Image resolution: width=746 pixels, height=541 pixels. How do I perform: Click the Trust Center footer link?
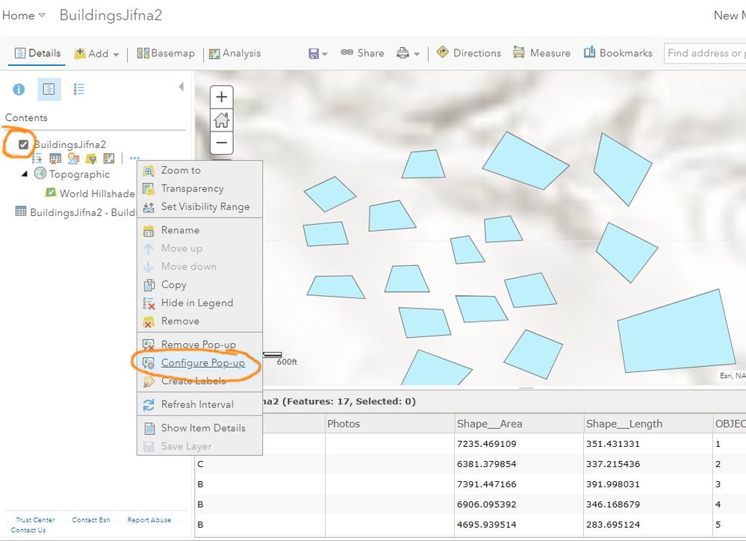pyautogui.click(x=35, y=519)
